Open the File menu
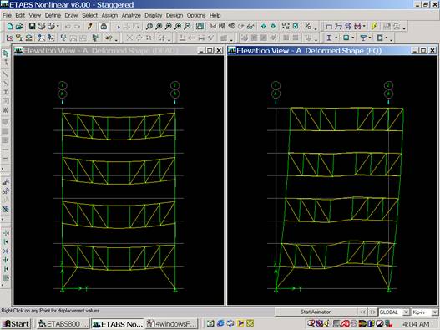This screenshot has height=330, width=440. 7,15
